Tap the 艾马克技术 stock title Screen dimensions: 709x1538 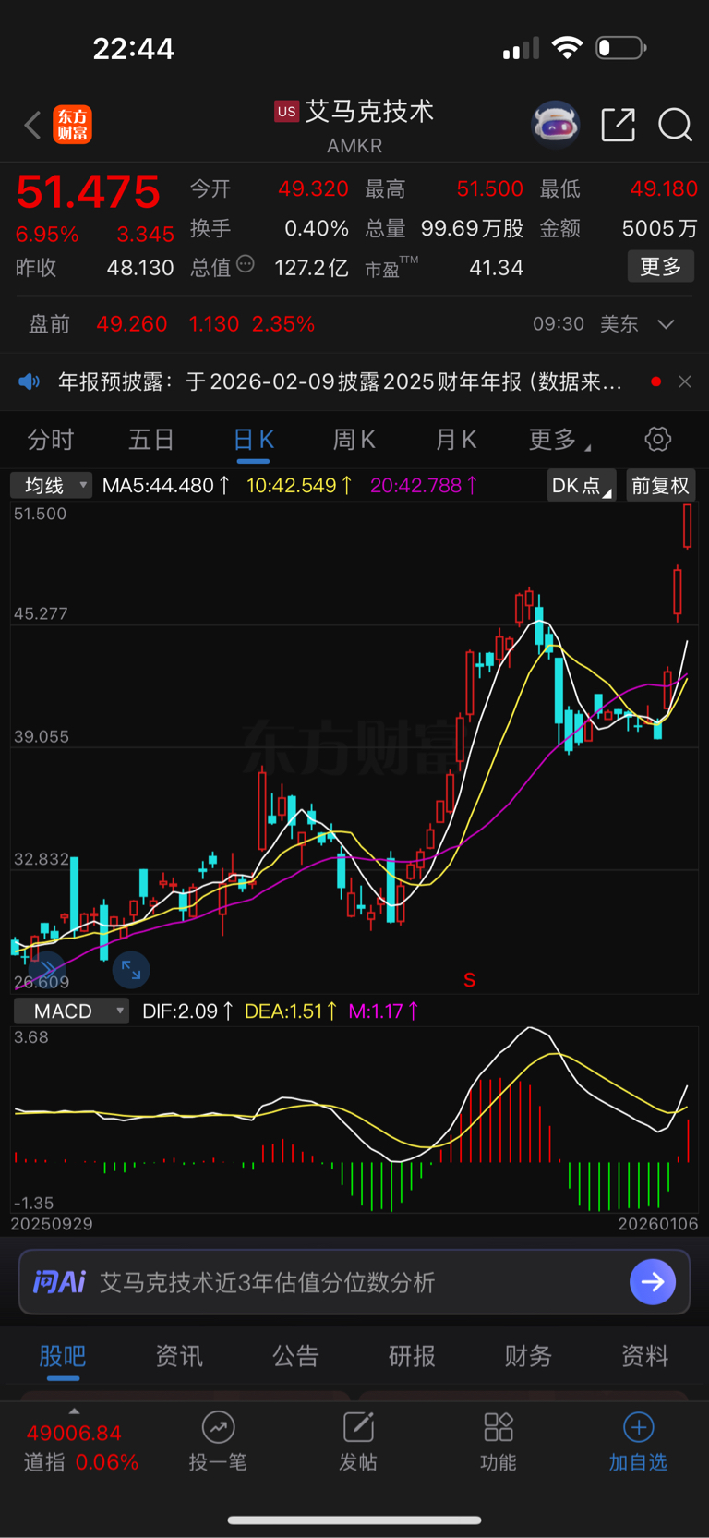click(369, 112)
